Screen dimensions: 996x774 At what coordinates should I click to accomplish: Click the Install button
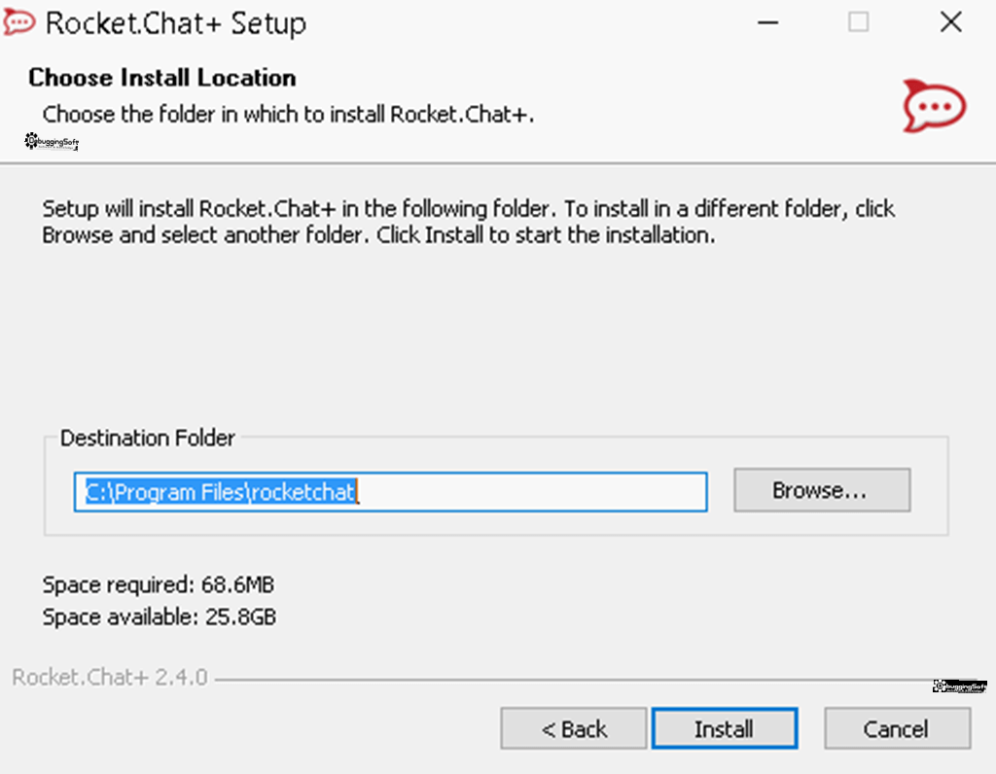(725, 729)
